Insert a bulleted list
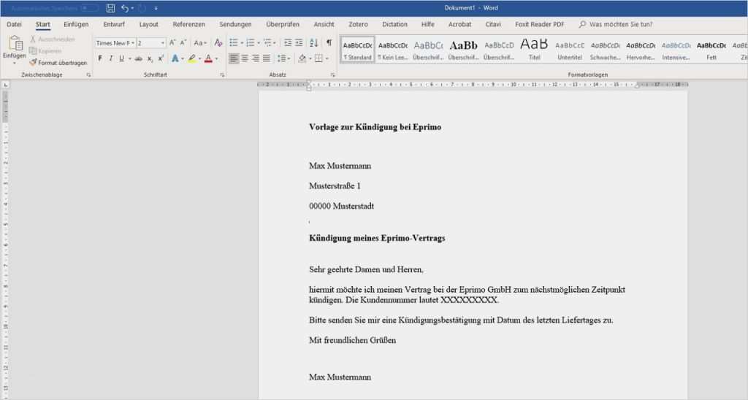748x400 pixels. (233, 43)
